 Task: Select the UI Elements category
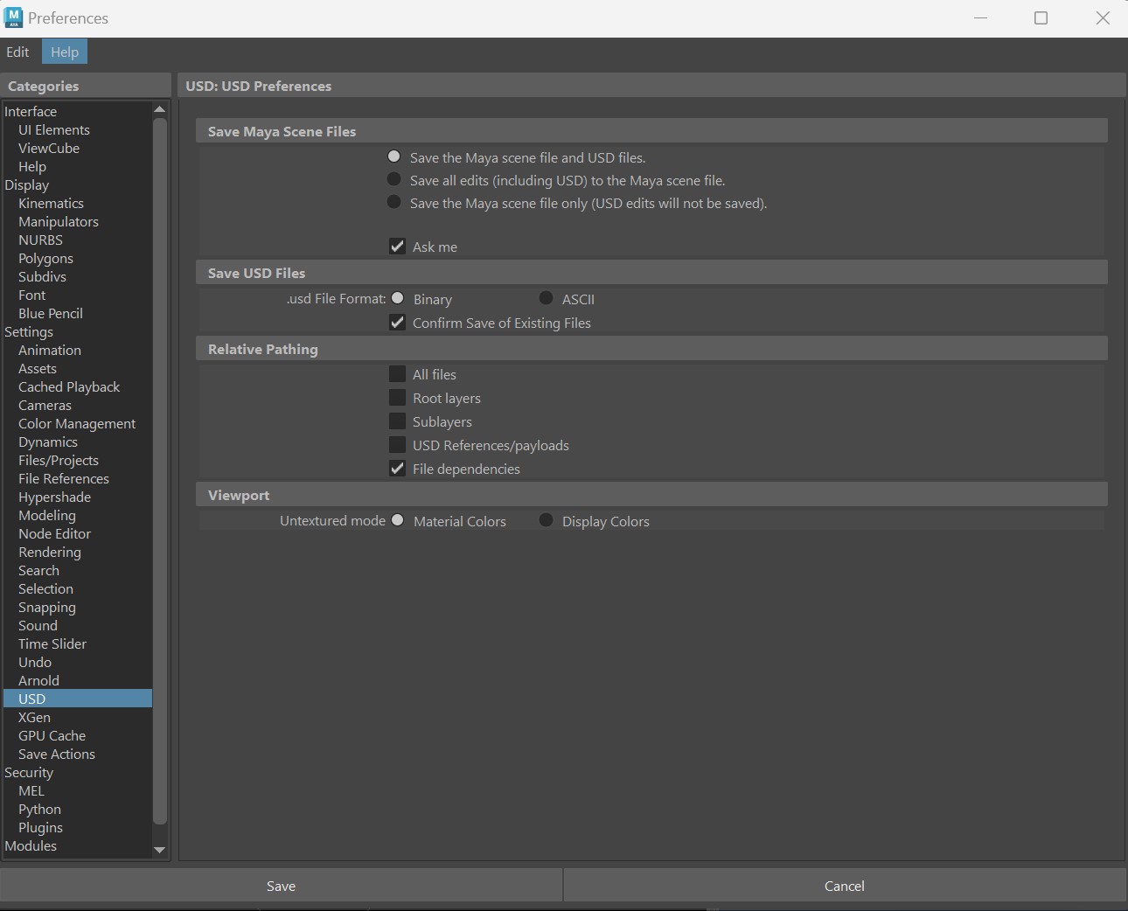pos(54,129)
